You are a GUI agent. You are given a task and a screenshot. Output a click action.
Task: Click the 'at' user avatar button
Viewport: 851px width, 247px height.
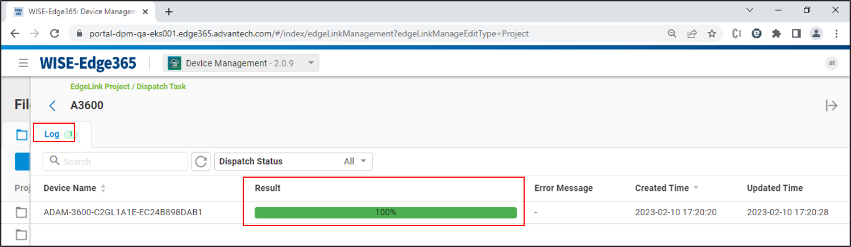[x=832, y=63]
